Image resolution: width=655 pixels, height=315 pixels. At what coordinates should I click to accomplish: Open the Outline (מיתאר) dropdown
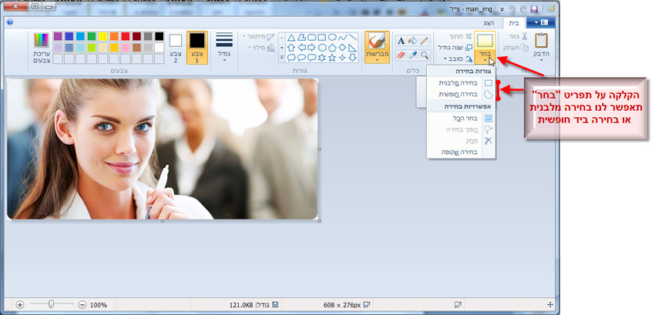[x=259, y=36]
